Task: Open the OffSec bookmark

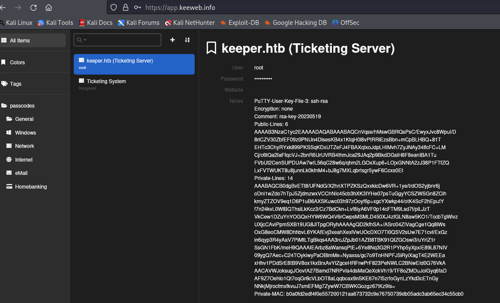Action: click(x=346, y=23)
